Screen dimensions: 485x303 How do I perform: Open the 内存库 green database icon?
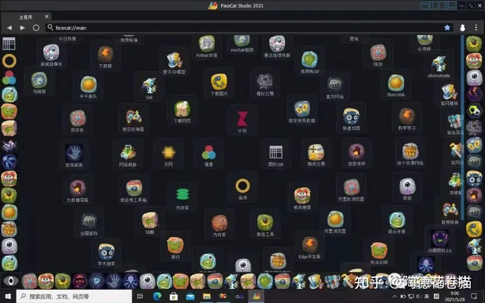pyautogui.click(x=182, y=195)
